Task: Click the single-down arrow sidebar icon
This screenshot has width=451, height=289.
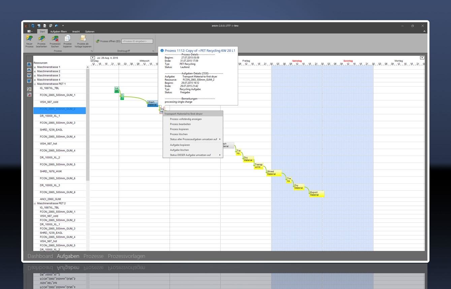Action: (x=29, y=75)
